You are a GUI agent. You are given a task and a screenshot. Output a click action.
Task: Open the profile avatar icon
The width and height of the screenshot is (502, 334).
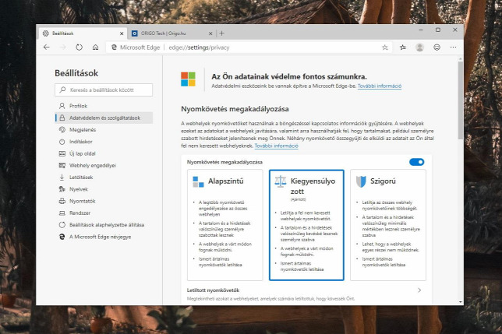click(x=419, y=47)
